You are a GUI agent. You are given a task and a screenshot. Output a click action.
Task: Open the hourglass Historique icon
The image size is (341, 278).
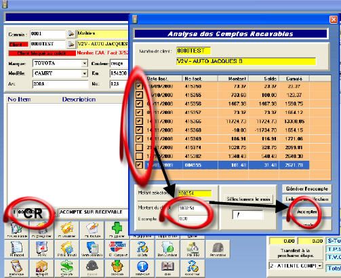click(16, 268)
